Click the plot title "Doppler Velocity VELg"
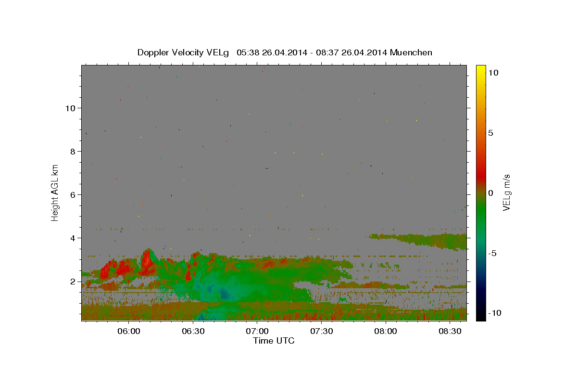 (184, 52)
